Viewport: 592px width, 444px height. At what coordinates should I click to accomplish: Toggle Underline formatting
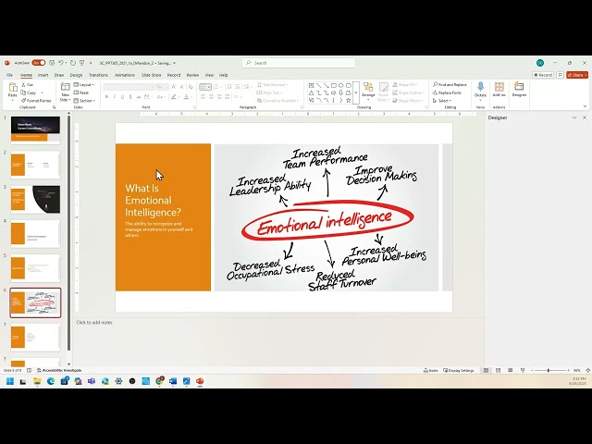tap(122, 97)
